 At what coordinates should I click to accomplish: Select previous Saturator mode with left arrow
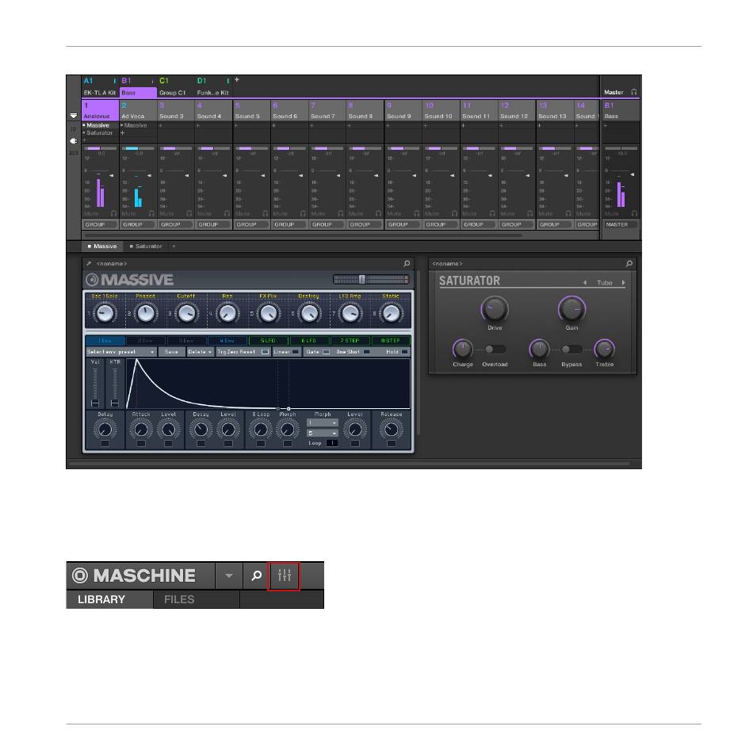[x=584, y=282]
